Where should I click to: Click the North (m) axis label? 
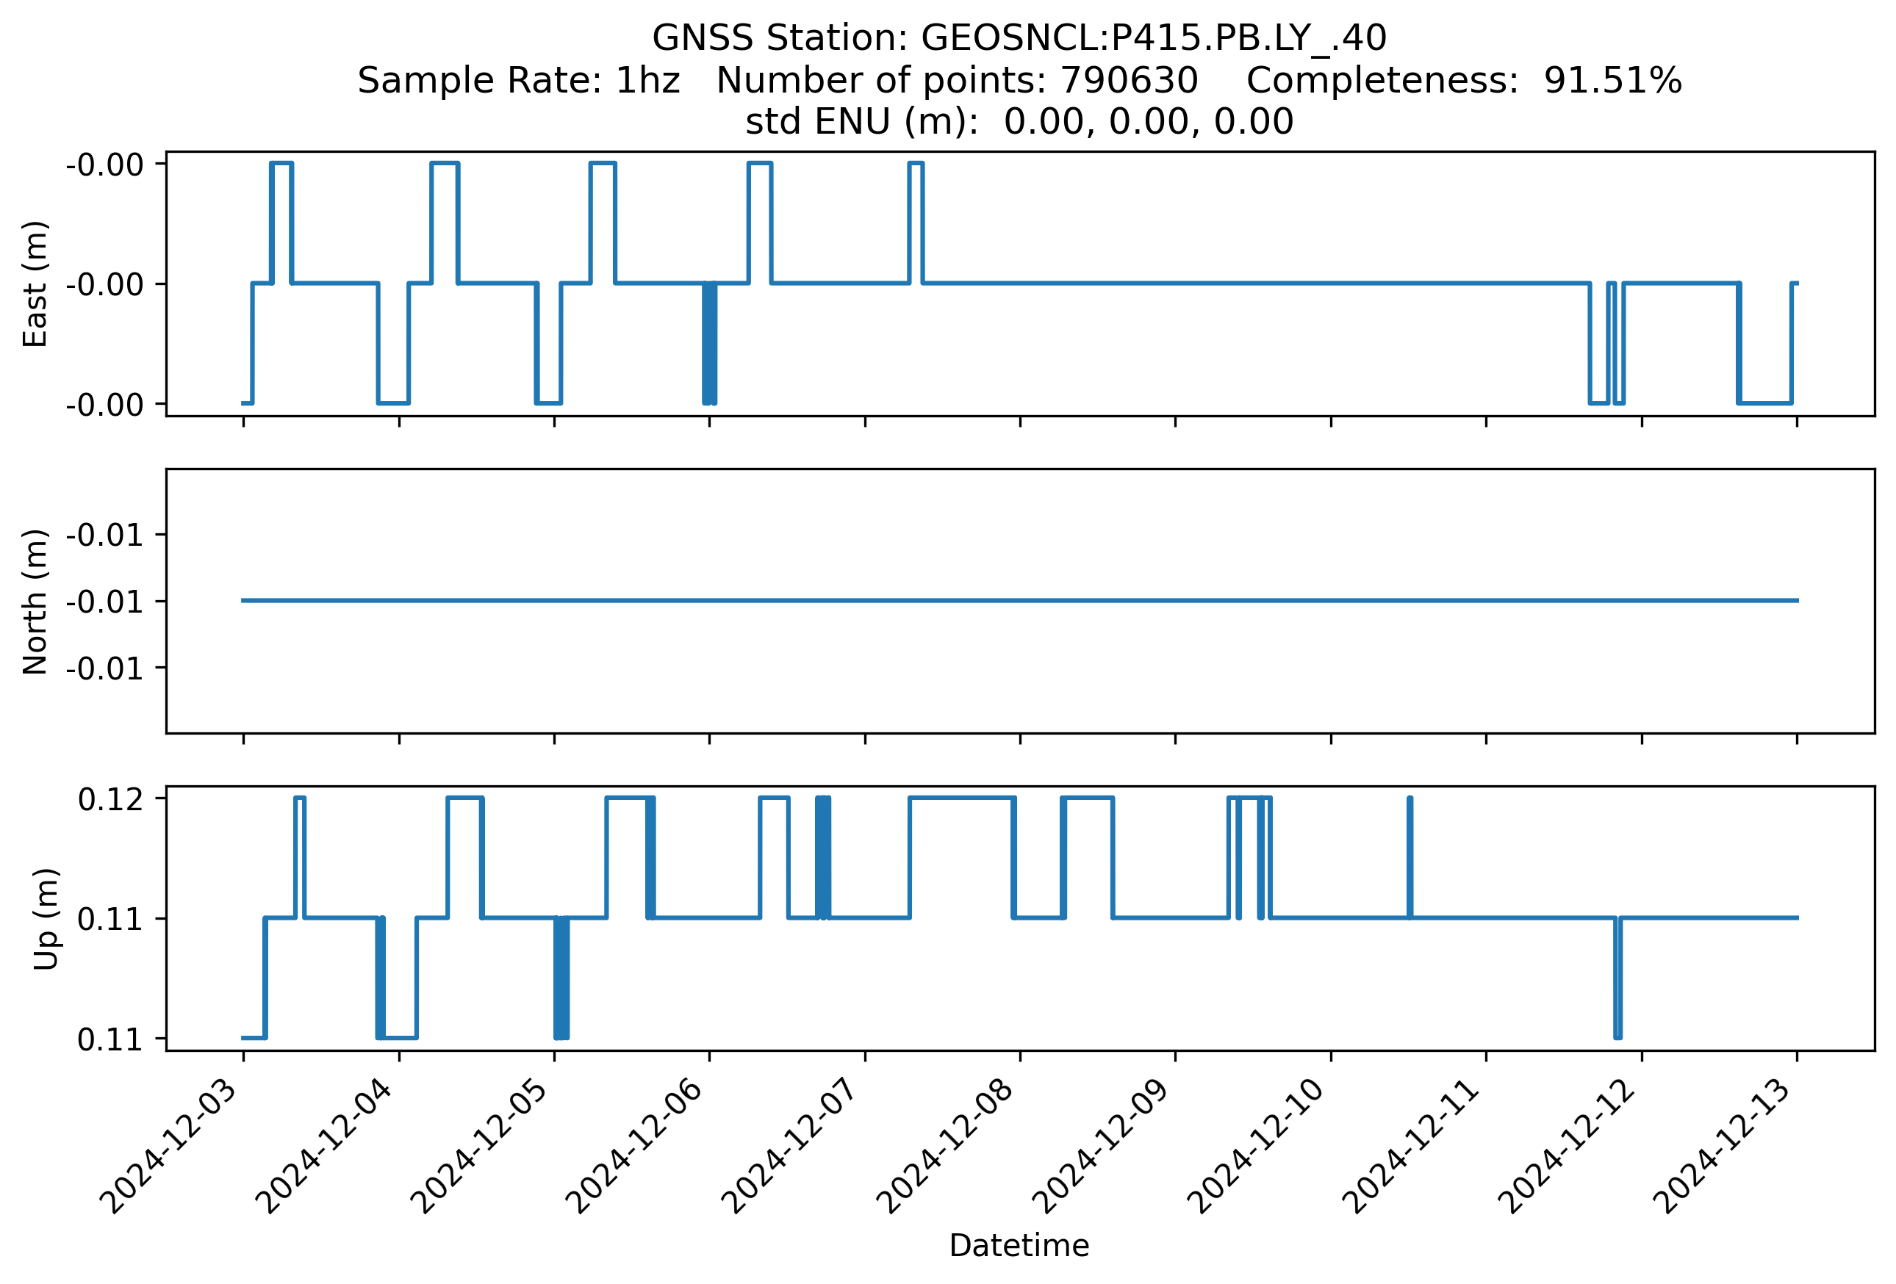pyautogui.click(x=36, y=602)
